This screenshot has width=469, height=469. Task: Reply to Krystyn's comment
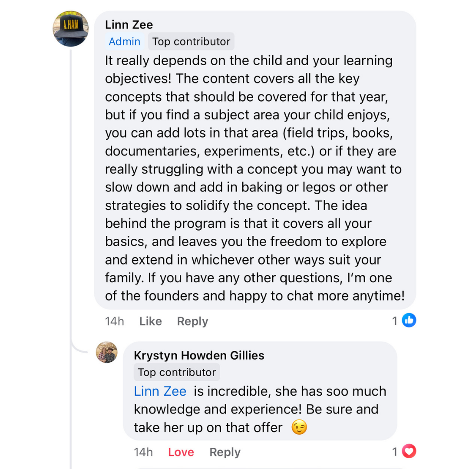[225, 452]
